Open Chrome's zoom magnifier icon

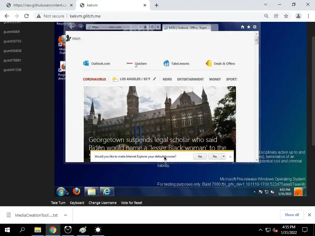(x=266, y=16)
